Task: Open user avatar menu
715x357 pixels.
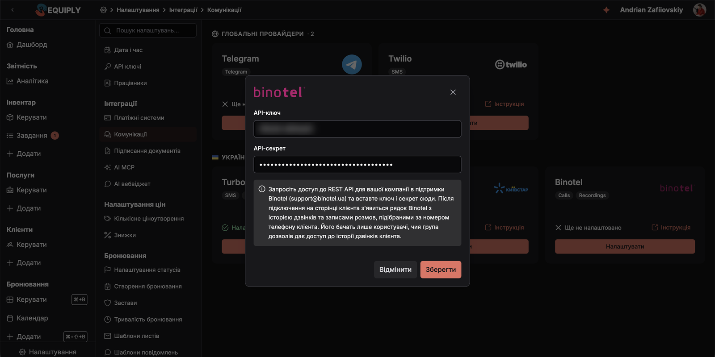Action: point(699,10)
